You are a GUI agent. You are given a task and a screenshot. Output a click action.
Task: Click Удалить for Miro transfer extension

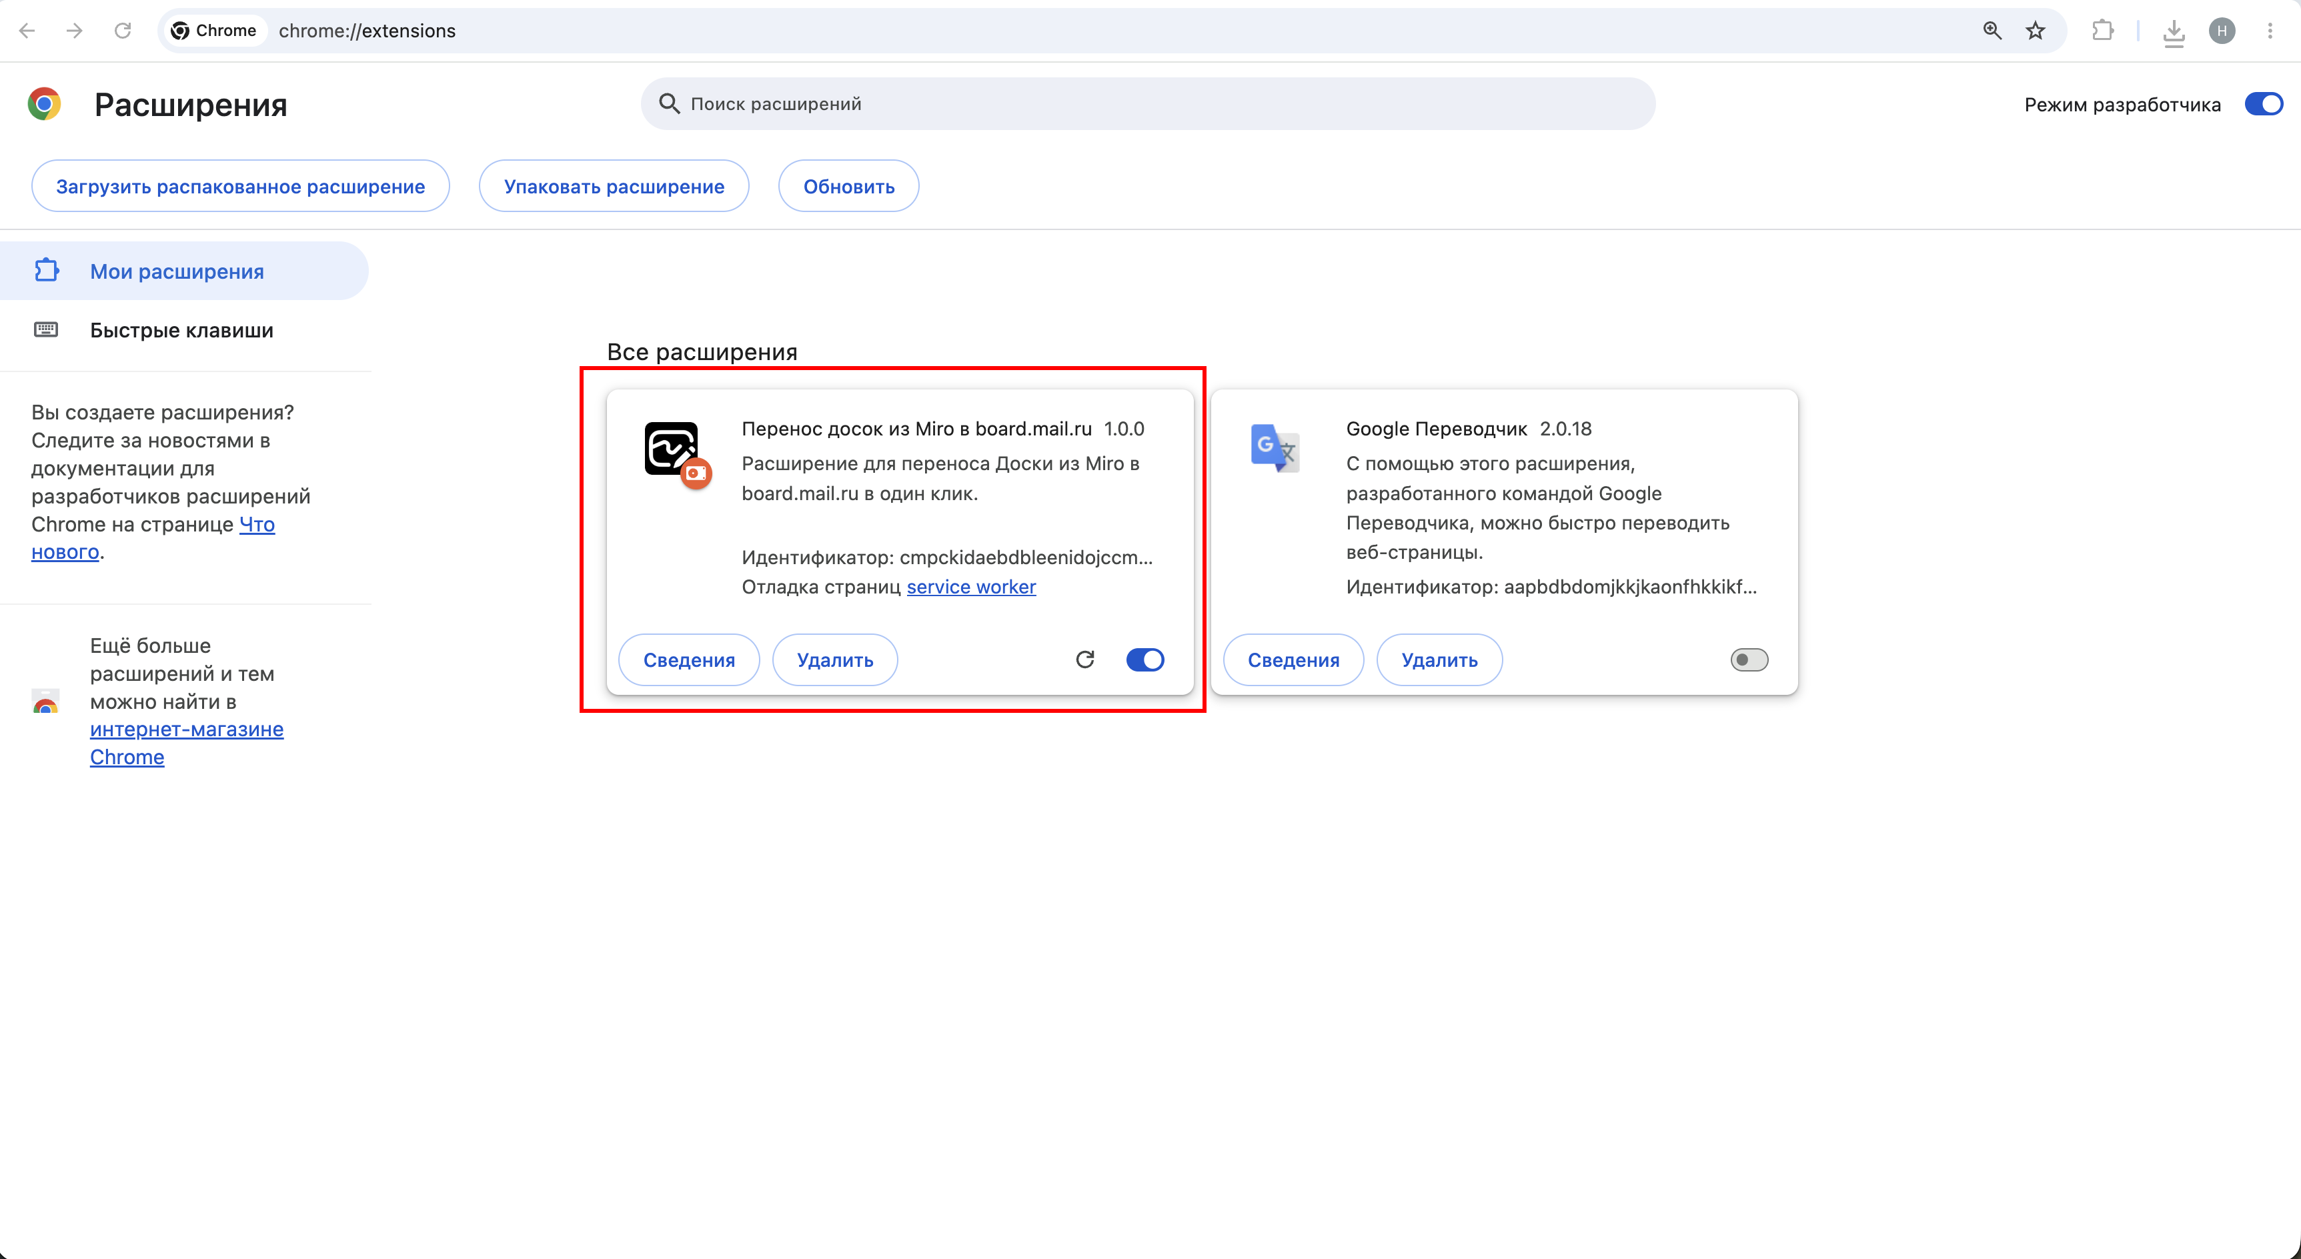[834, 660]
